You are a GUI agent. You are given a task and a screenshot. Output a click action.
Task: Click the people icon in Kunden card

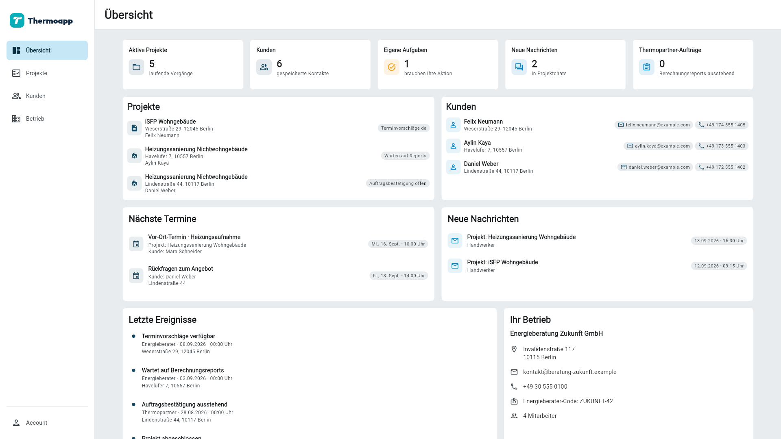coord(264,67)
